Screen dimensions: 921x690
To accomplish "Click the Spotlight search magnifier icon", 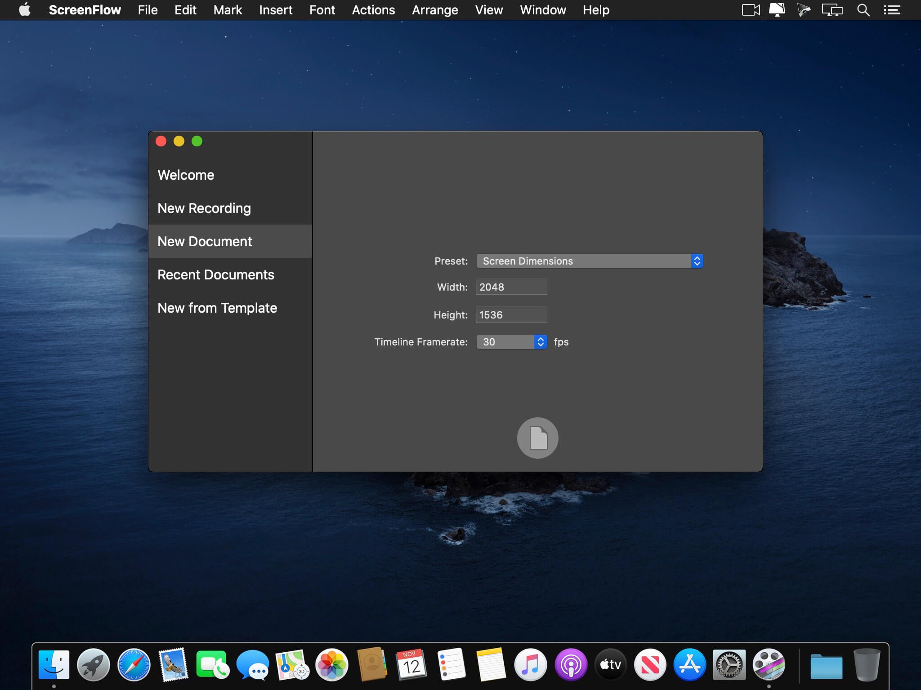I will click(x=863, y=10).
